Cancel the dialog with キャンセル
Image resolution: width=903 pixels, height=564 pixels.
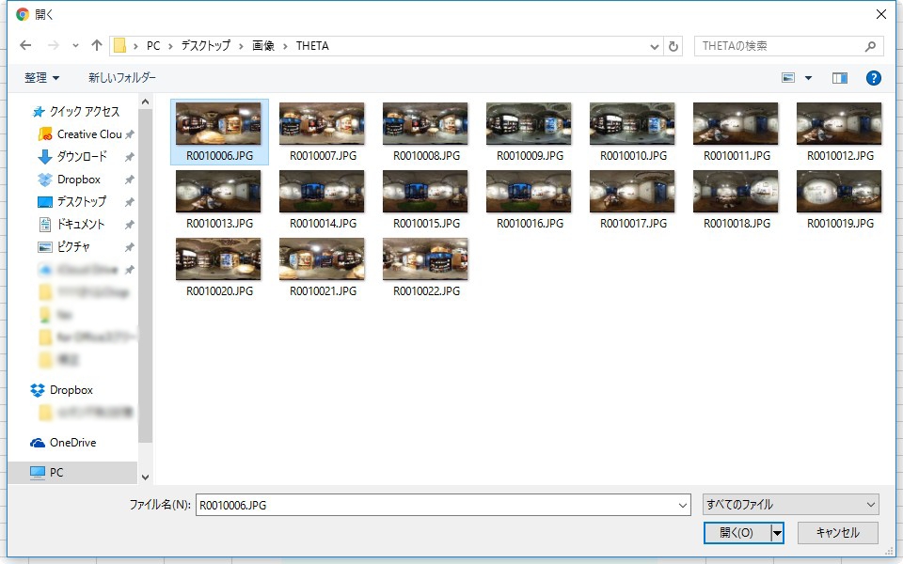click(837, 533)
